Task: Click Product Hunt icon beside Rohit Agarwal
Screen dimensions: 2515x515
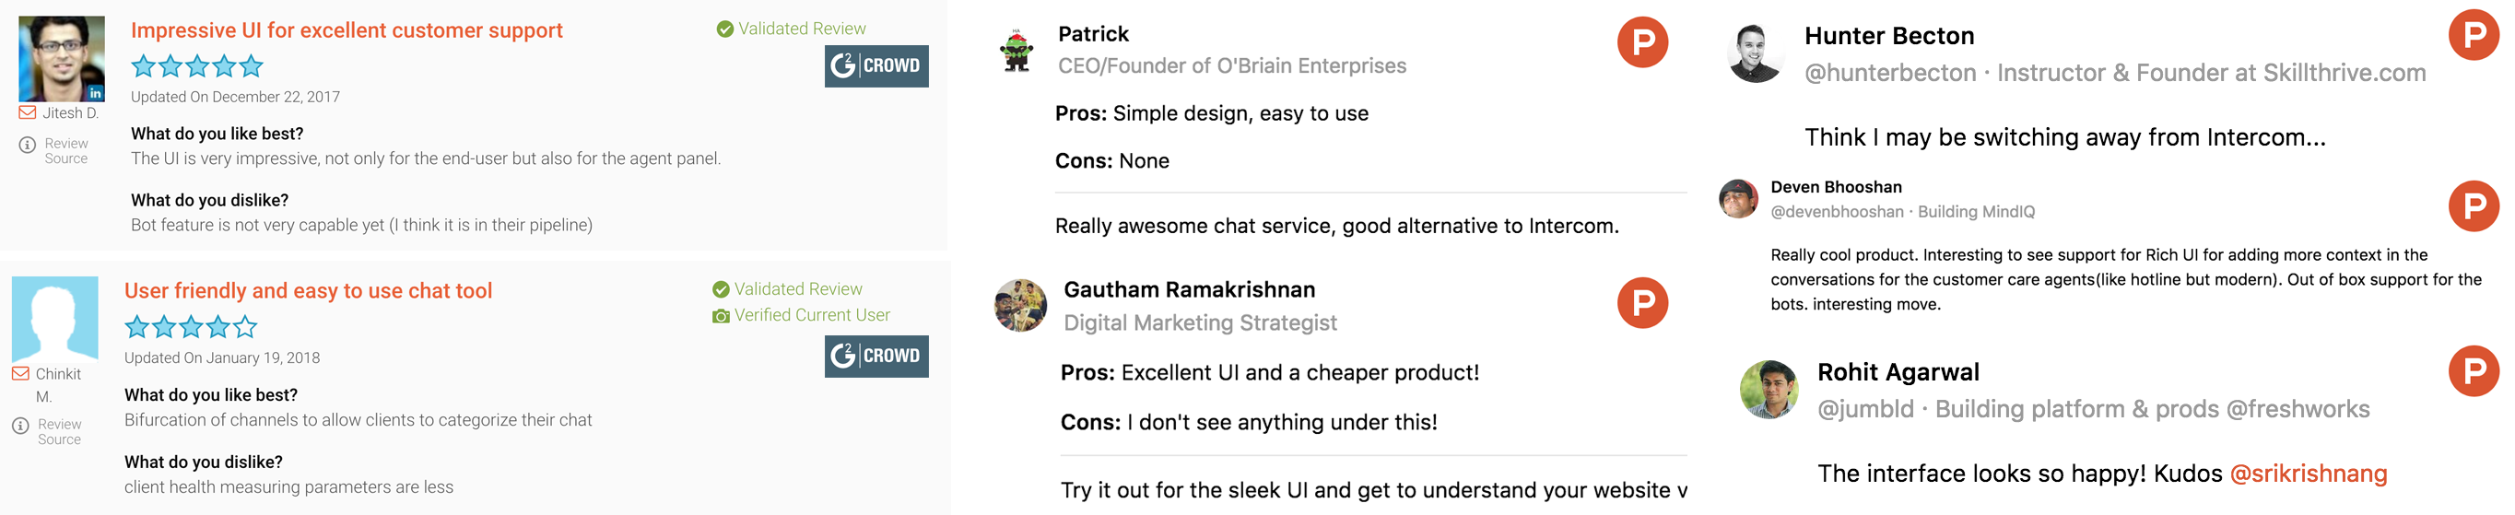Action: [x=2473, y=370]
